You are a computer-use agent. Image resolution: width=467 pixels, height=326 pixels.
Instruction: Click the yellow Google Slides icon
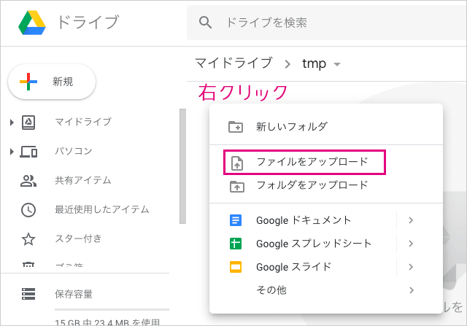point(236,267)
